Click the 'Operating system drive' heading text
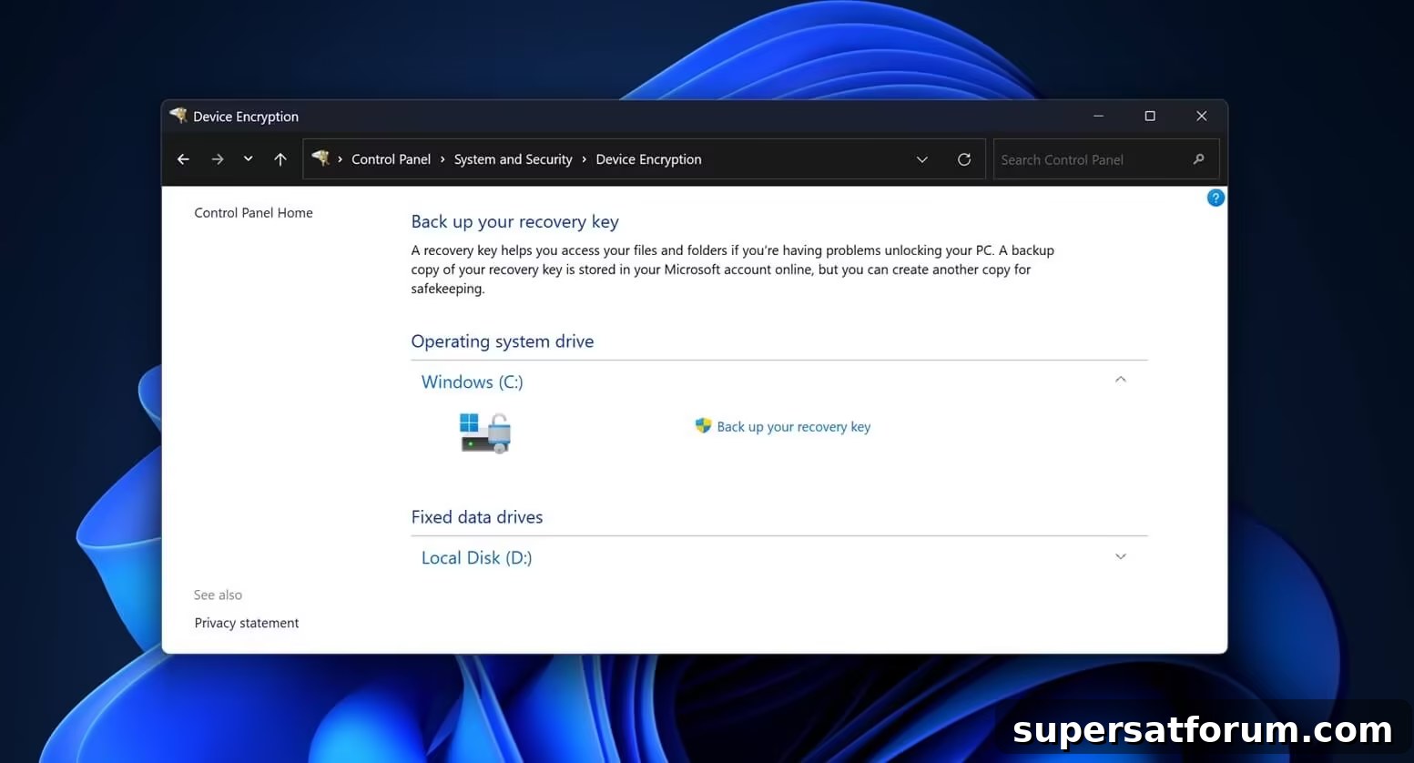 tap(502, 341)
